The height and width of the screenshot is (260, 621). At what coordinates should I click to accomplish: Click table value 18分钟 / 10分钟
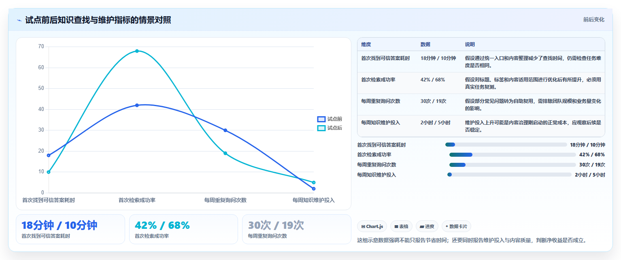(x=438, y=58)
